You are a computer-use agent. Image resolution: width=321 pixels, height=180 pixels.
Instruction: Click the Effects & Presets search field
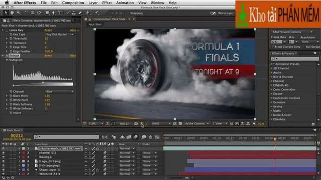[295, 58]
